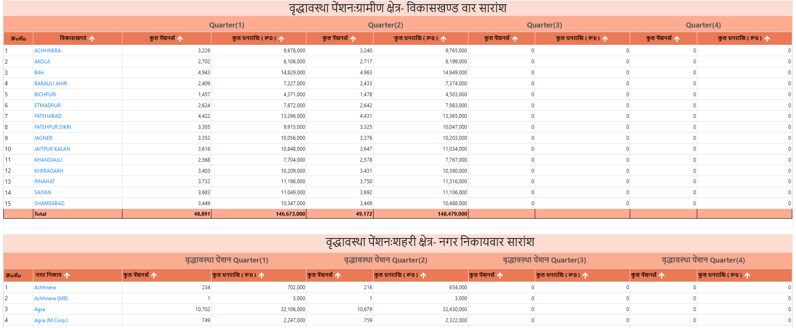Open the BICHPURI block link
Viewport: 796px width, 328px height.
coord(45,95)
